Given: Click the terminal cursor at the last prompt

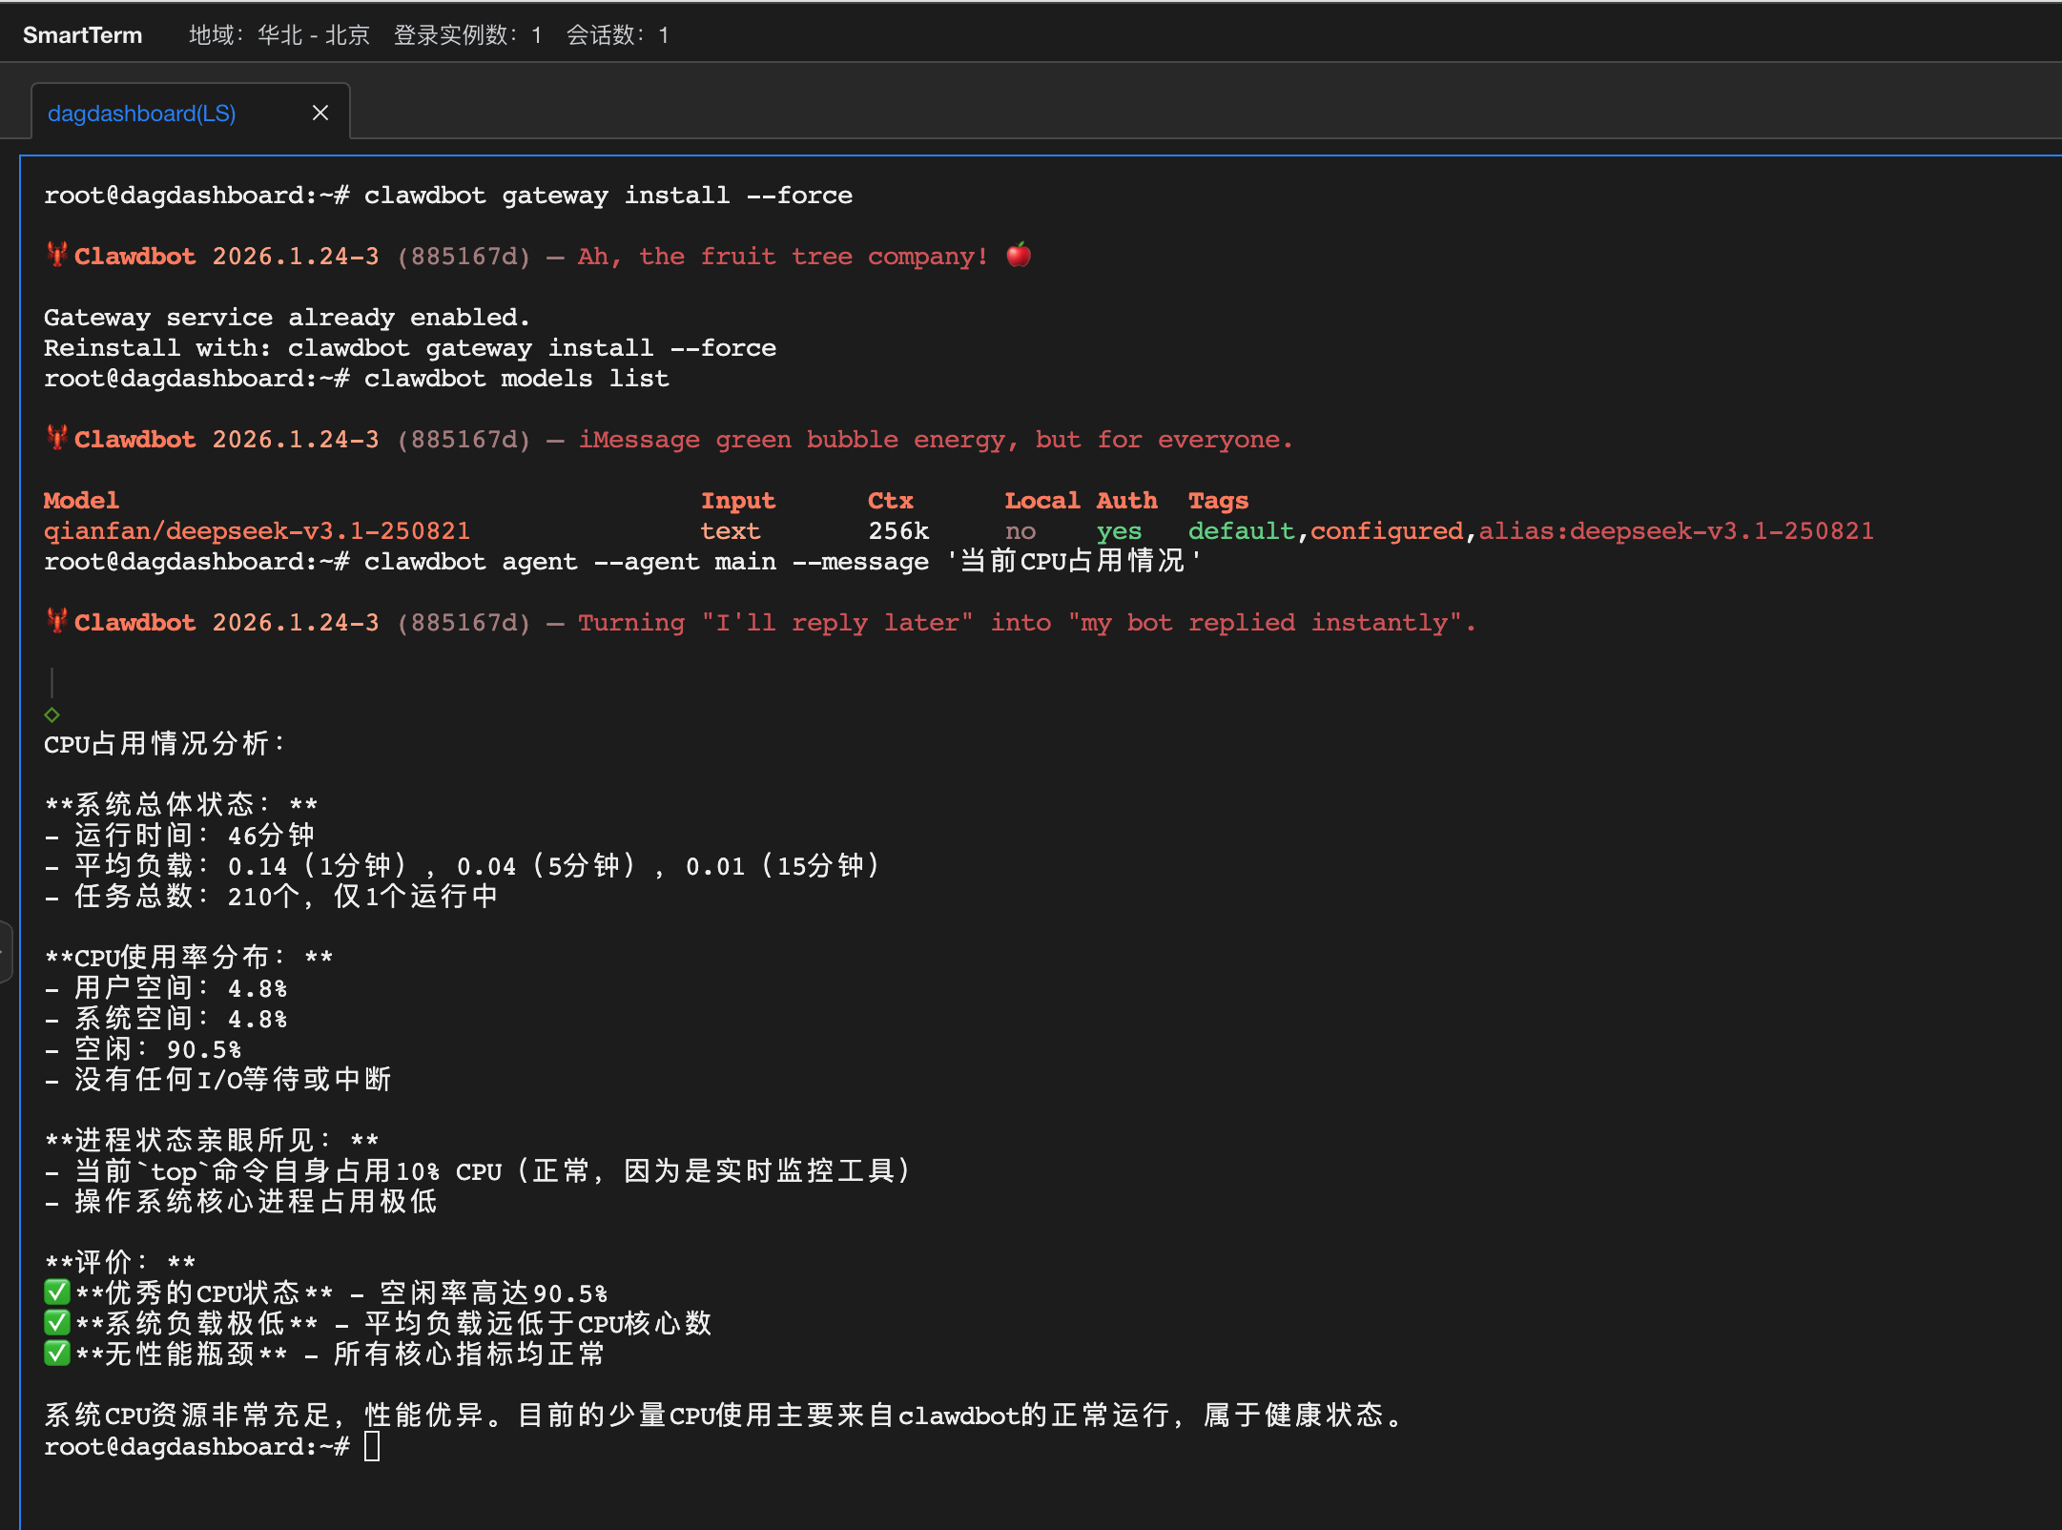Looking at the screenshot, I should [372, 1446].
